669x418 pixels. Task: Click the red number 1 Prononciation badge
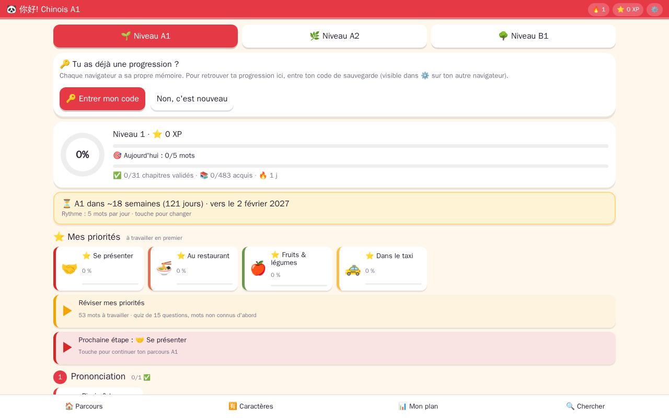pyautogui.click(x=60, y=377)
